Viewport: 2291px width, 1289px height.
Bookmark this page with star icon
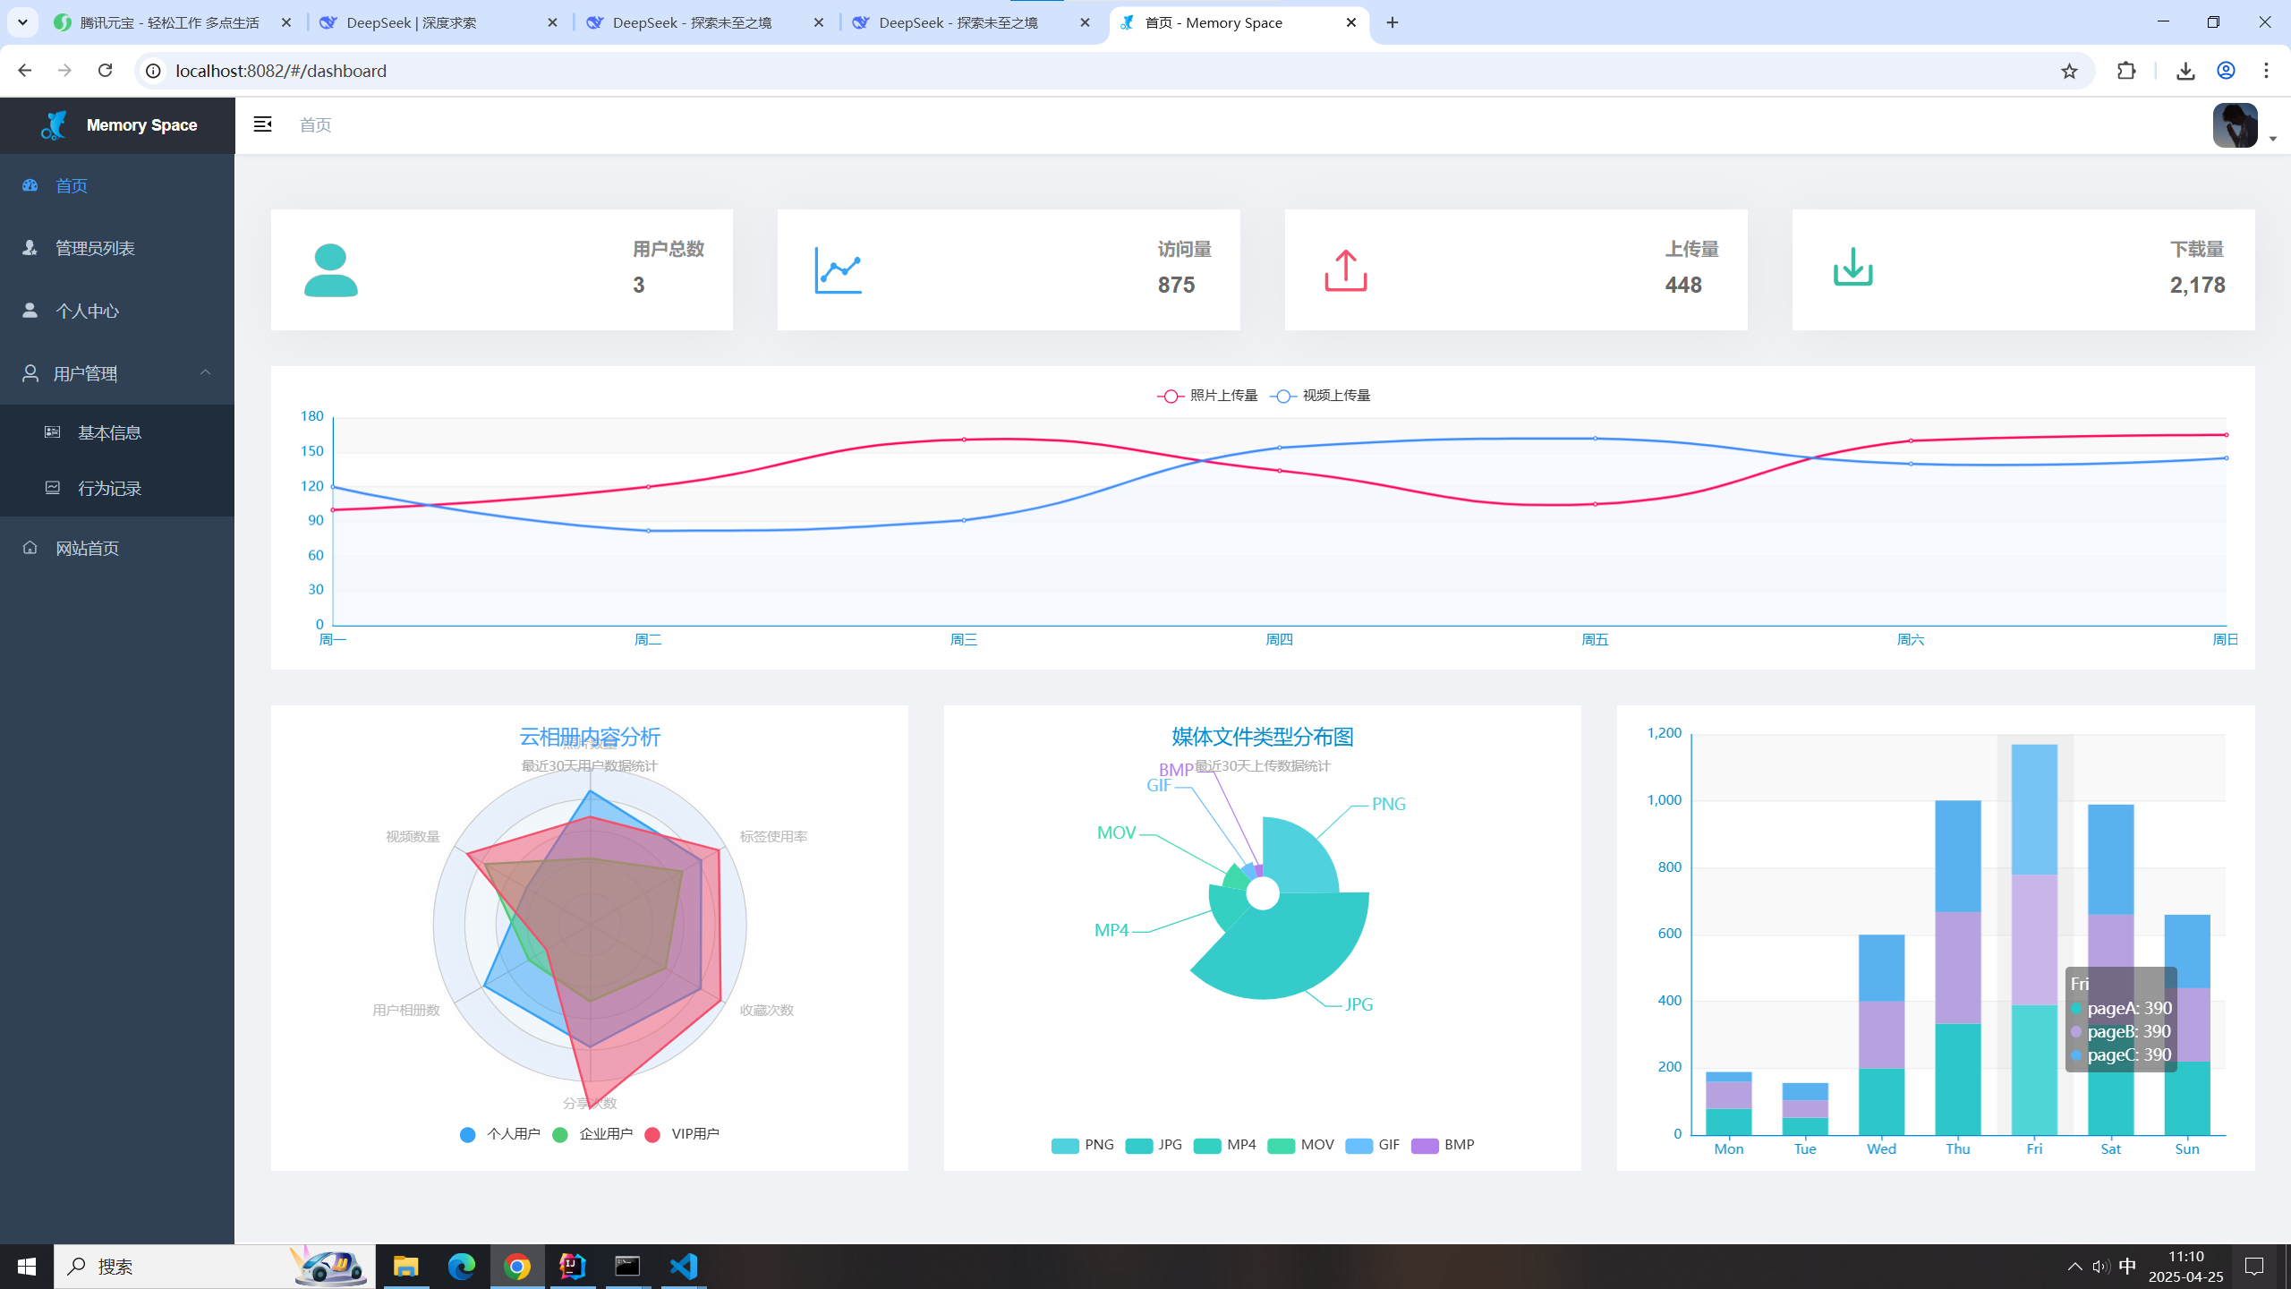(x=2069, y=71)
